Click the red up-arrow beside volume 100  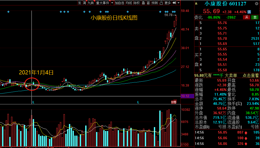tap(246, 138)
